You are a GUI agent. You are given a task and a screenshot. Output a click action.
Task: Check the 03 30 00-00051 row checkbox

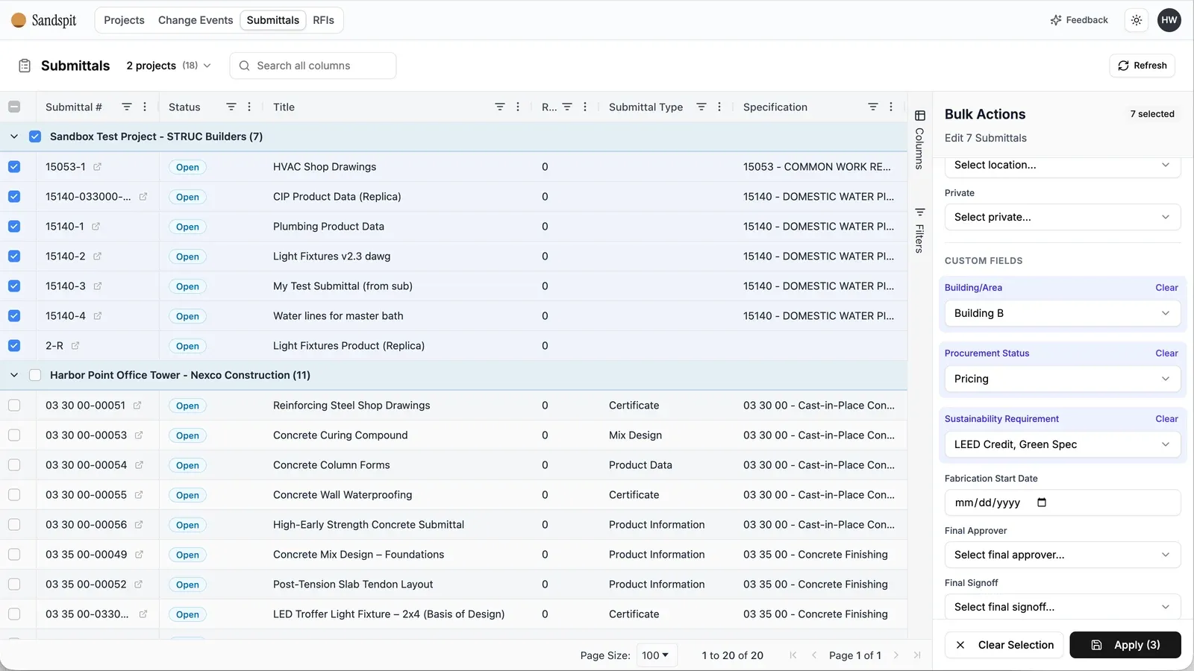(14, 406)
